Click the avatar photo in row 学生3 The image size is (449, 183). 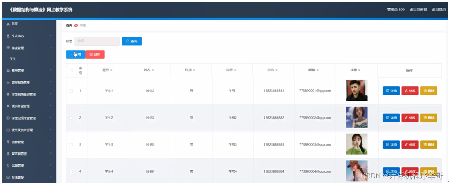[356, 144]
